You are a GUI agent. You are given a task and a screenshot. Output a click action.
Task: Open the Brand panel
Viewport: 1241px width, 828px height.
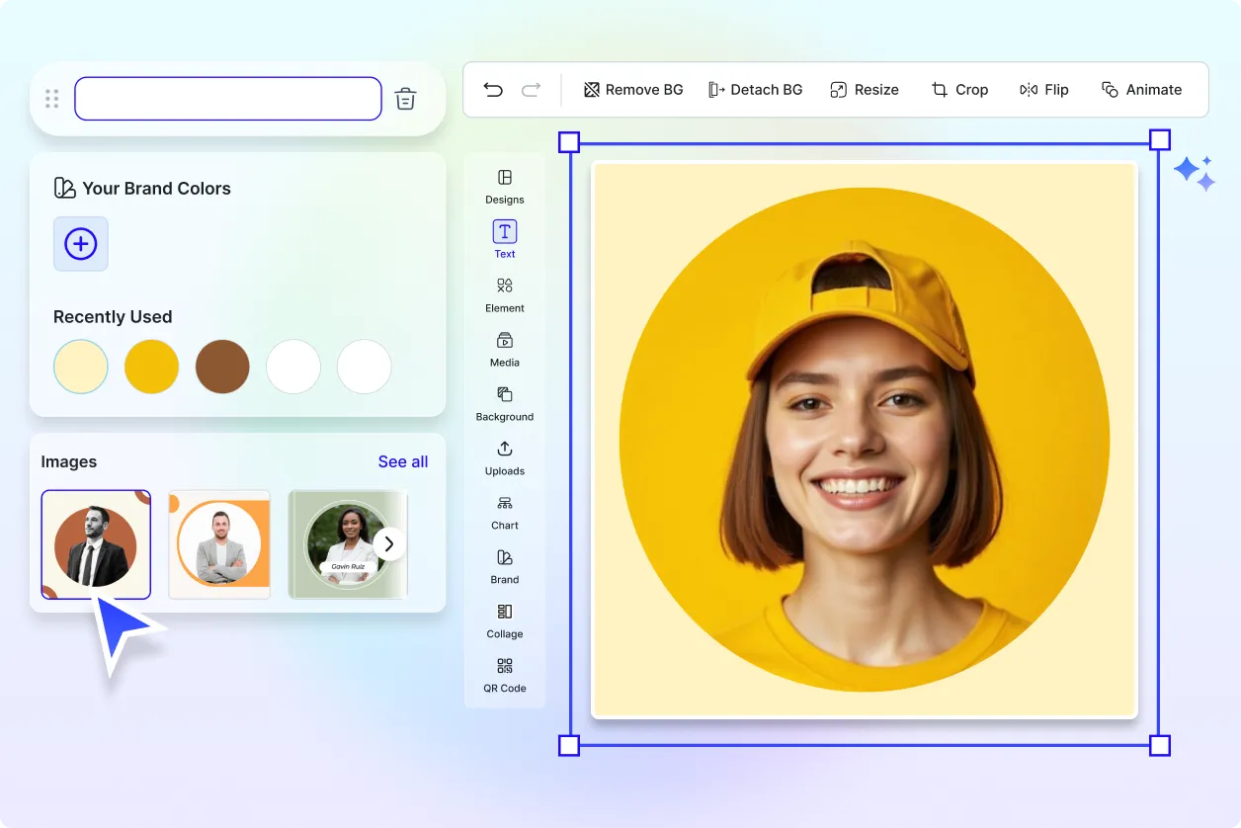pos(504,566)
